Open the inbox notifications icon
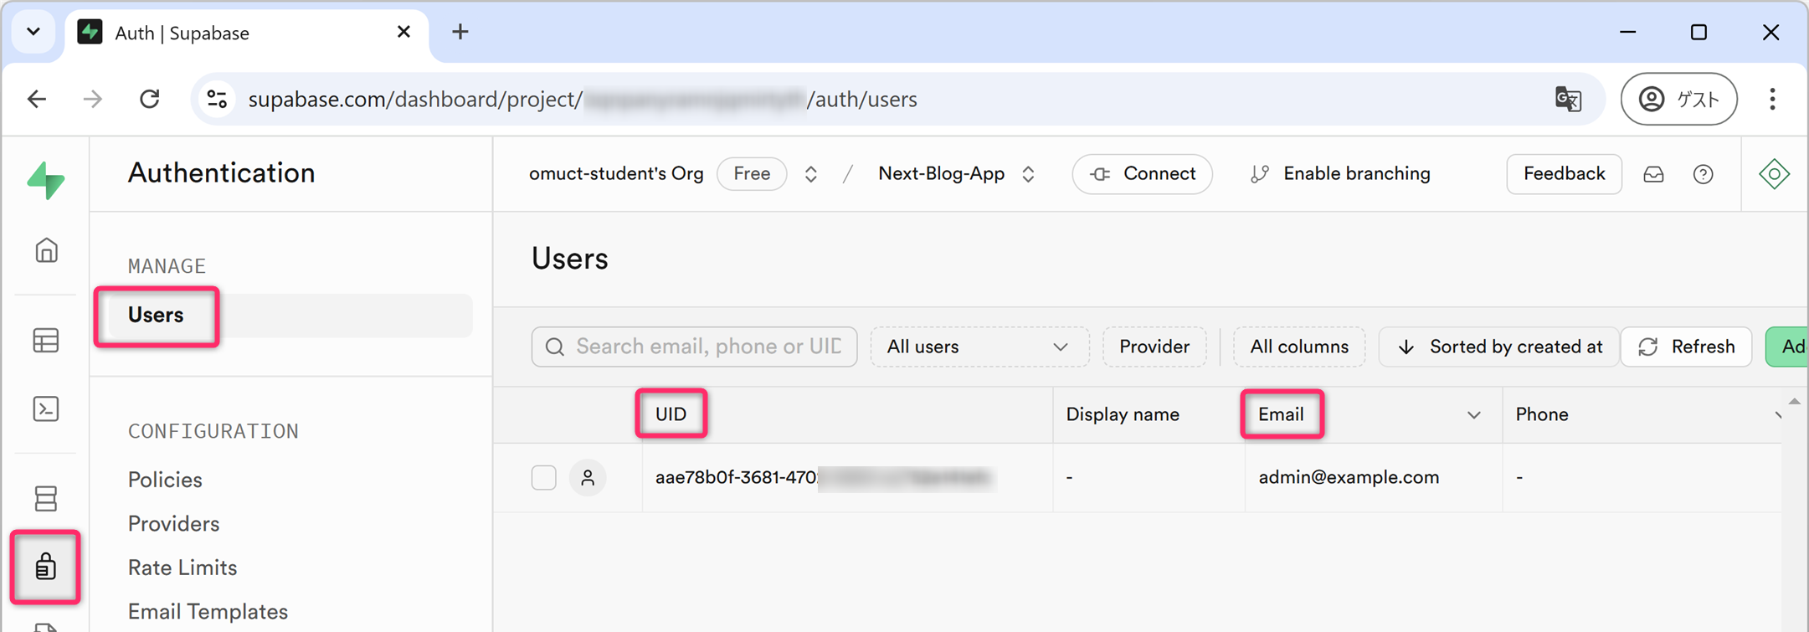 point(1653,174)
